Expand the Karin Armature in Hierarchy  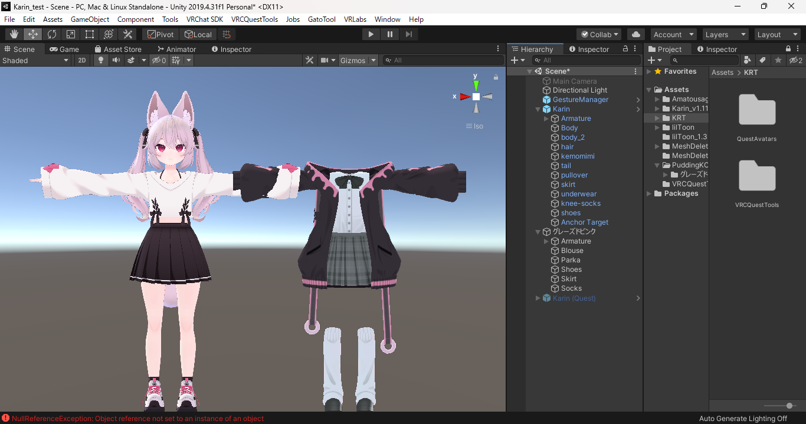click(x=545, y=118)
